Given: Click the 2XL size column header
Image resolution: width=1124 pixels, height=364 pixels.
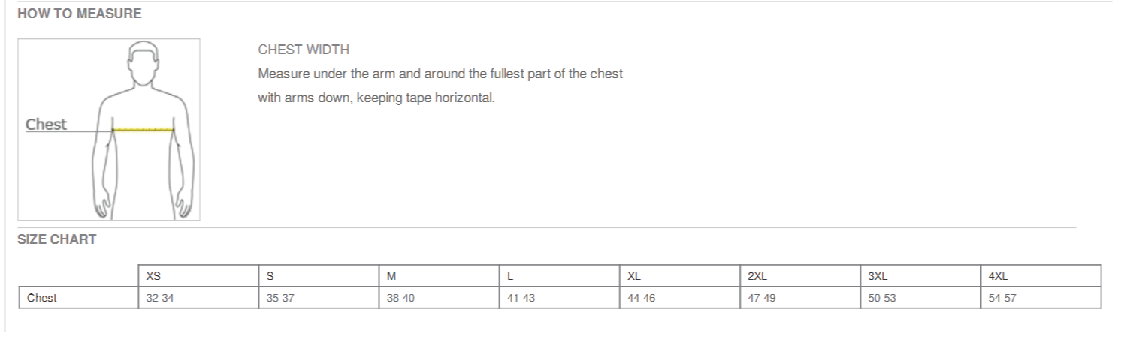Looking at the screenshot, I should 800,276.
